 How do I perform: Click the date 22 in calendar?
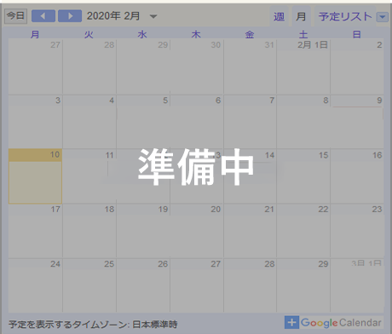pyautogui.click(x=323, y=210)
